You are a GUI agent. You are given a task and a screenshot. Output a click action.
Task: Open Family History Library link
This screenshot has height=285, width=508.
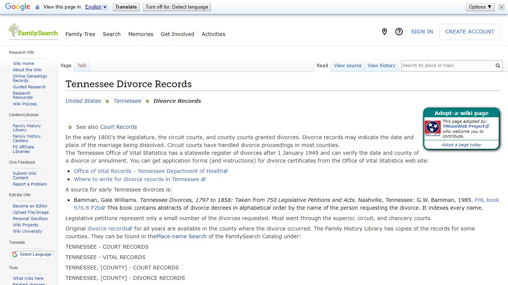(x=27, y=128)
